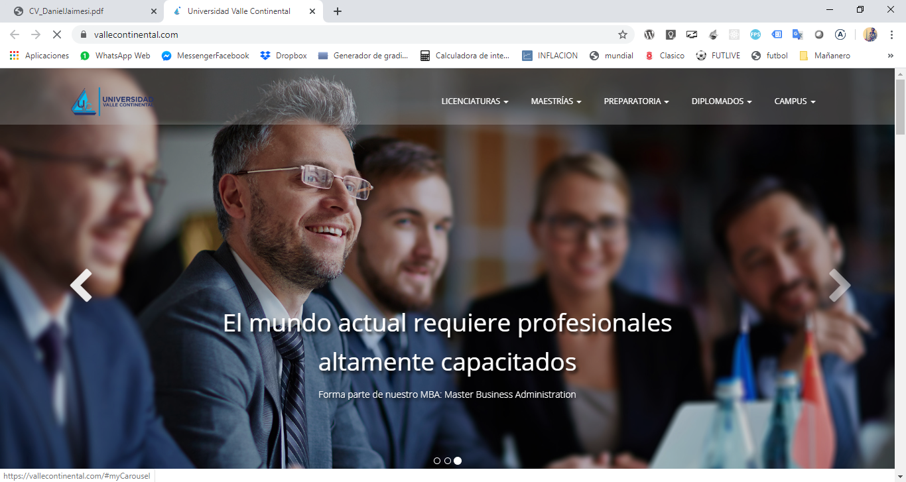Open the Dropbox bookmark
The image size is (906, 482).
click(283, 56)
